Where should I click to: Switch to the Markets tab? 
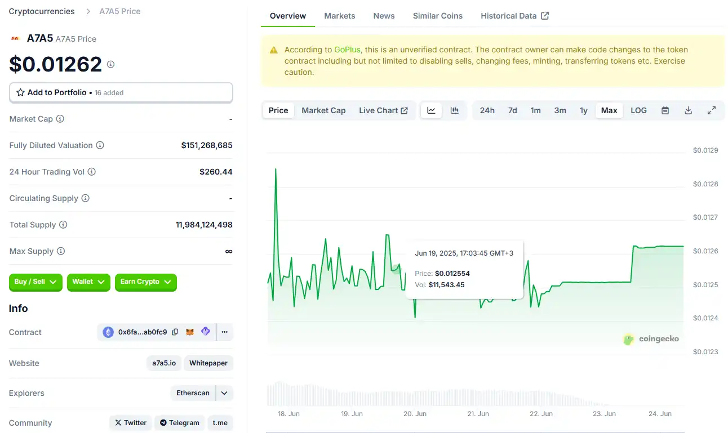point(340,16)
